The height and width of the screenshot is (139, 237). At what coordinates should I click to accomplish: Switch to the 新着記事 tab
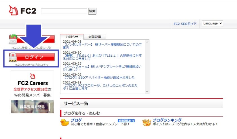tap(95, 37)
